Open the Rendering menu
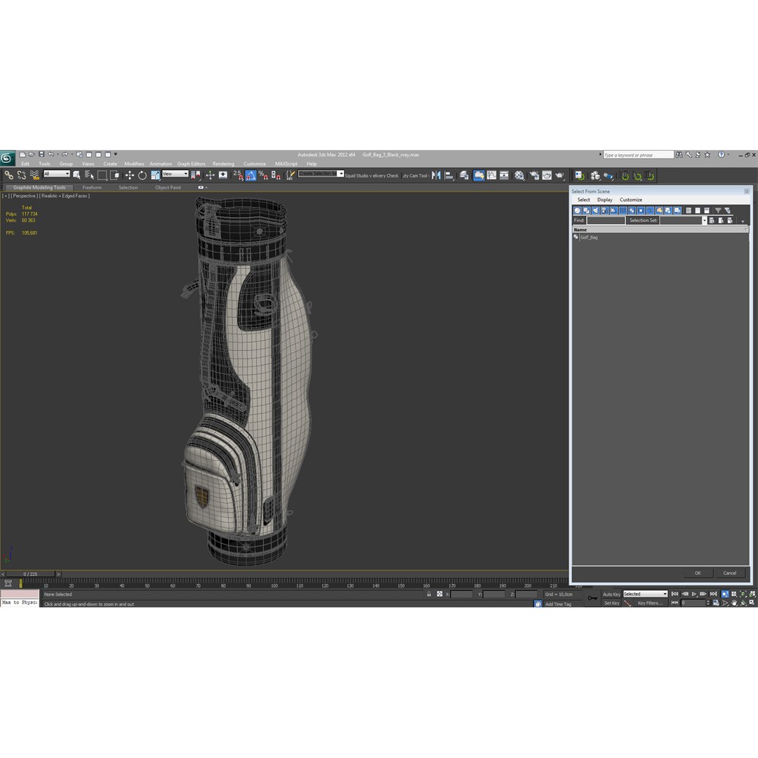The width and height of the screenshot is (758, 758). 223,164
